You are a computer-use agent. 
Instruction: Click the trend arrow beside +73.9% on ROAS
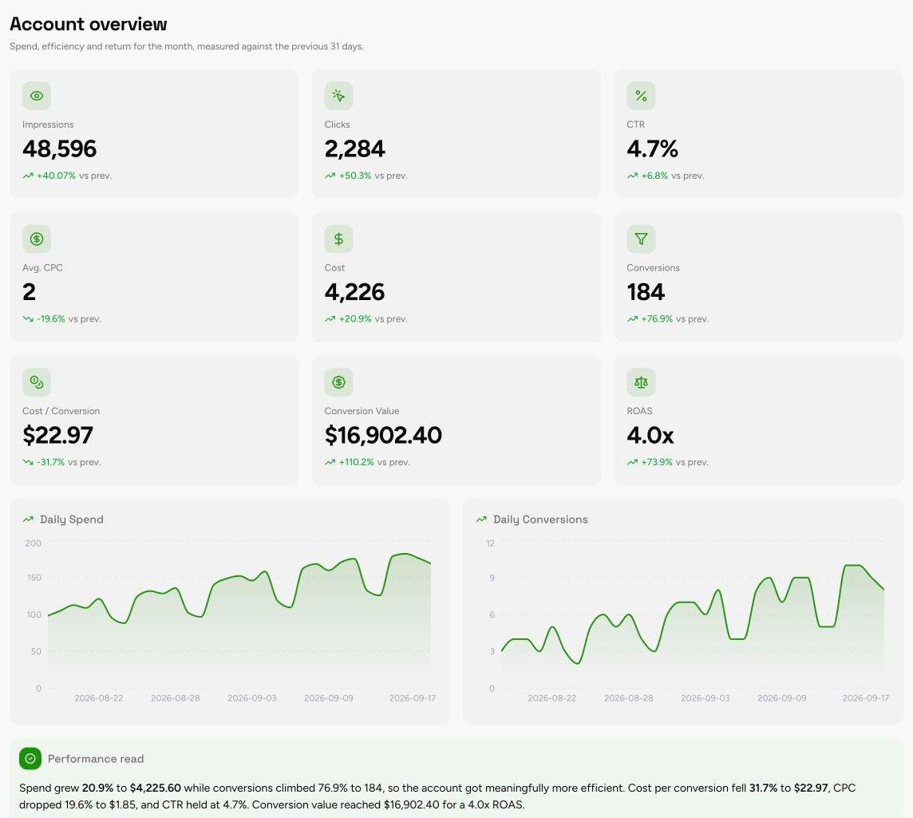[x=632, y=462]
